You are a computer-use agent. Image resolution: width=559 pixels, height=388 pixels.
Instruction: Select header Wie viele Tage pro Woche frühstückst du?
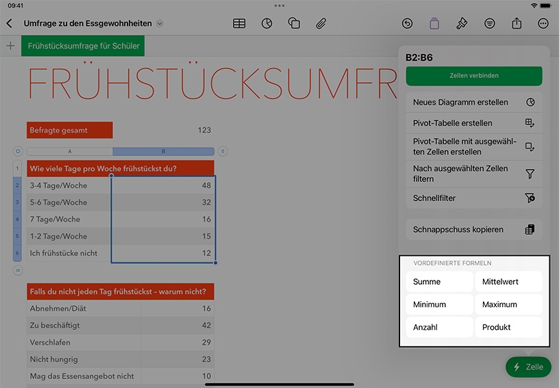(x=121, y=168)
